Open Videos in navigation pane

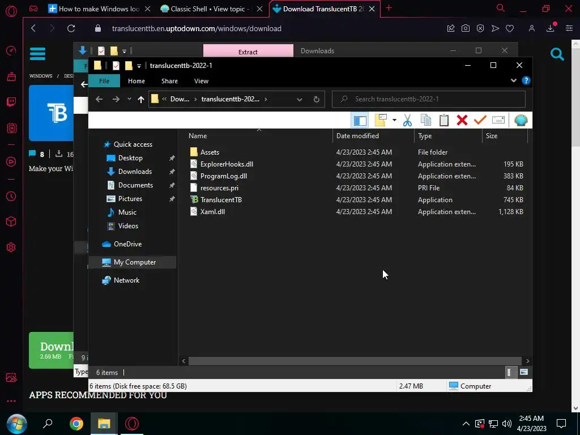(x=128, y=225)
